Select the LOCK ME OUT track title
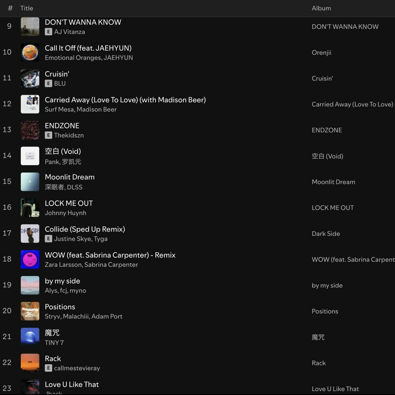Image resolution: width=395 pixels, height=395 pixels. coord(69,203)
